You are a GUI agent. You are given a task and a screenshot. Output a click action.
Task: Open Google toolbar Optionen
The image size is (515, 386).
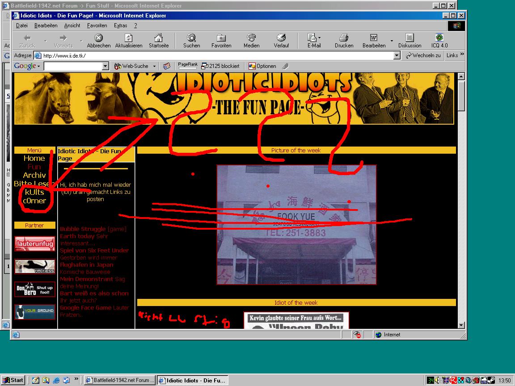click(x=262, y=66)
